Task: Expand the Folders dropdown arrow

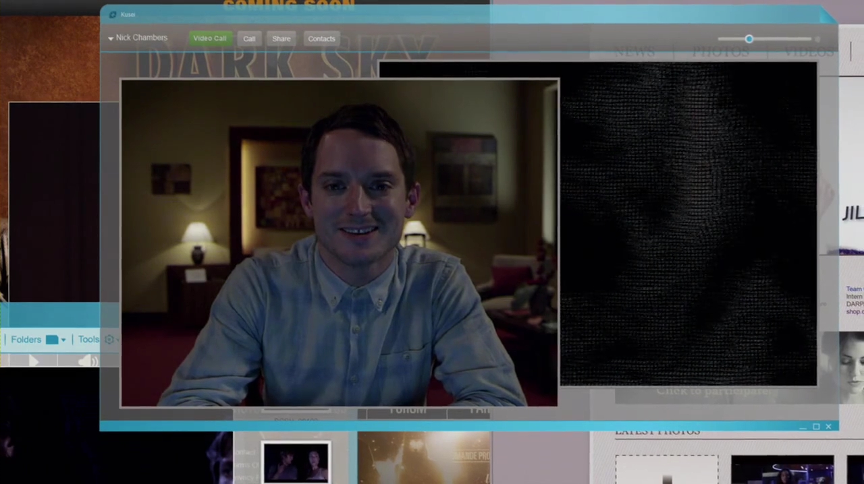Action: (63, 340)
